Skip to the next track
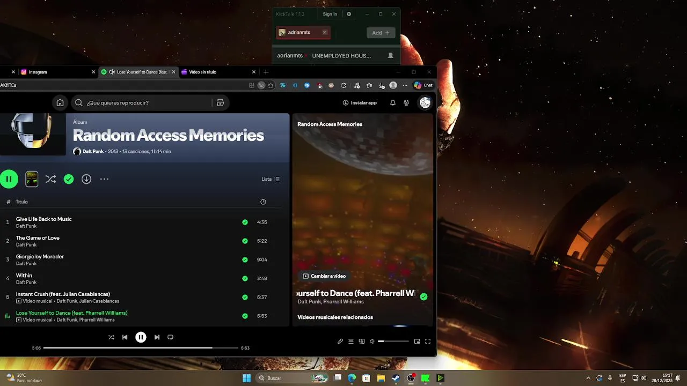The width and height of the screenshot is (687, 386). click(157, 337)
